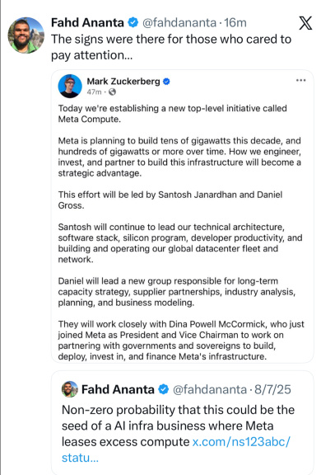
Task: Open the x.com/ns123abc status link
Action: pos(175,449)
